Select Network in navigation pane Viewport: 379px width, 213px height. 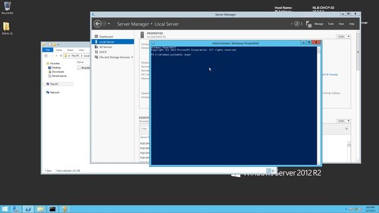click(54, 92)
